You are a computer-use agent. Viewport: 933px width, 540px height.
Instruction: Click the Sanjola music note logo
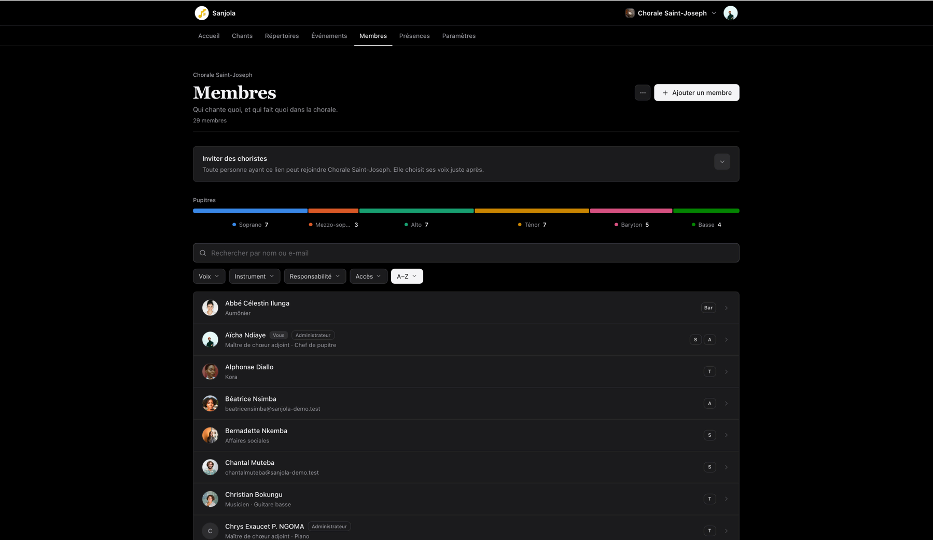pyautogui.click(x=202, y=13)
